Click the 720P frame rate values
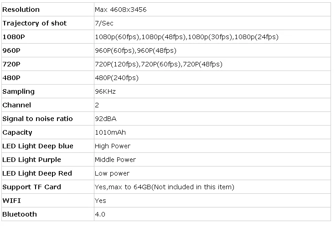The image size is (336, 227). coord(159,64)
